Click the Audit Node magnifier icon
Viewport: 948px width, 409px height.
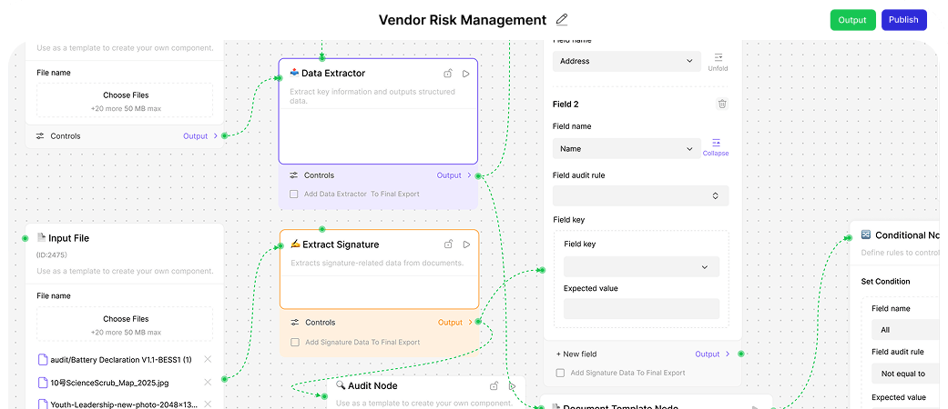coord(341,384)
